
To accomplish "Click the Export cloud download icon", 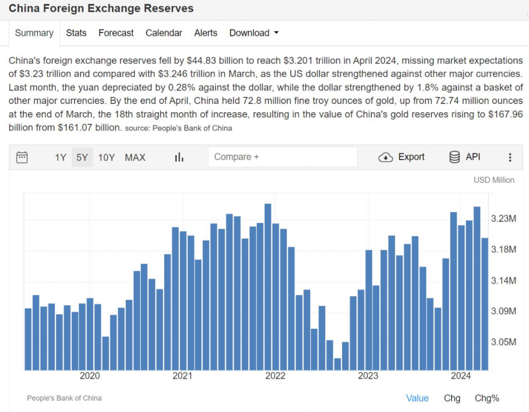I will [386, 157].
